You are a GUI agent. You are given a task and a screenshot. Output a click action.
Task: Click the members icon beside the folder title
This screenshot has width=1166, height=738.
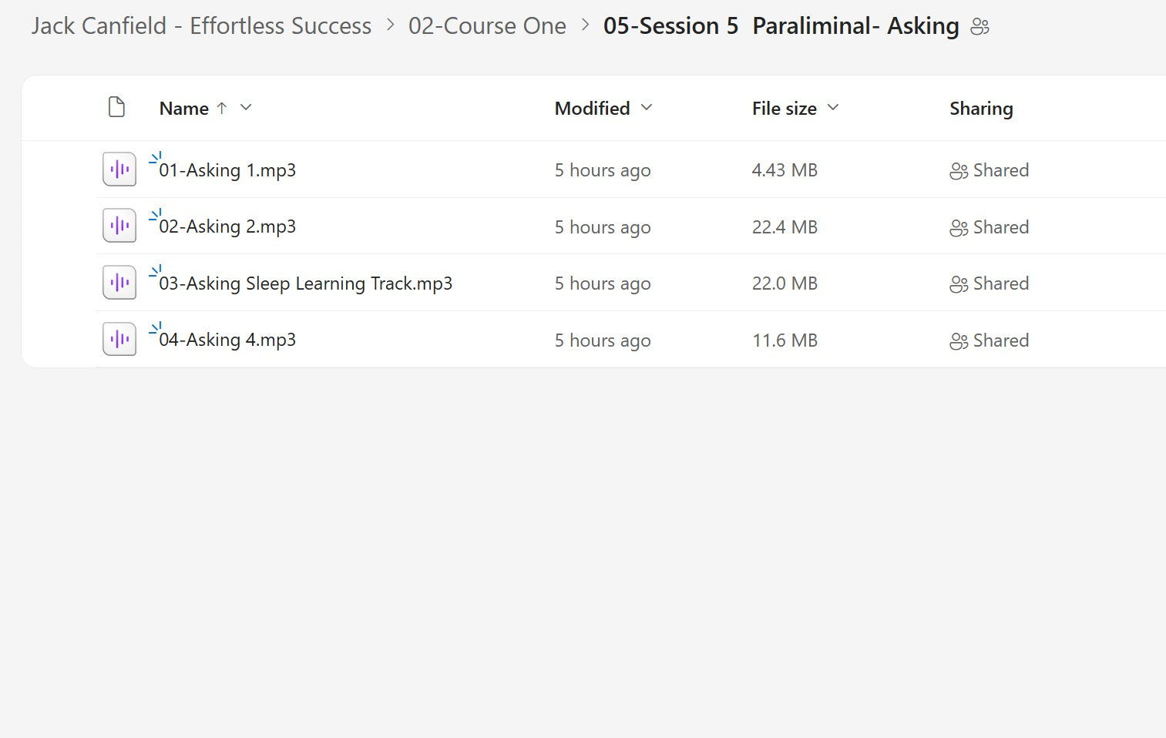pos(980,25)
